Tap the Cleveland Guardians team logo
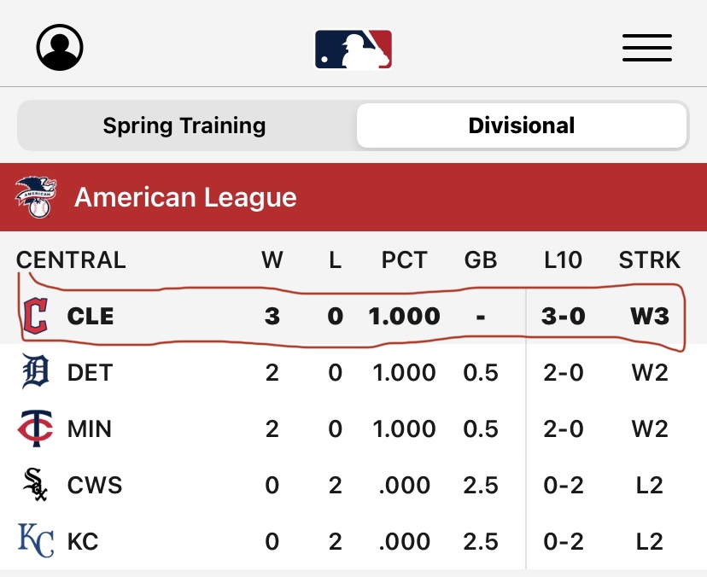This screenshot has width=707, height=577. coord(36,316)
